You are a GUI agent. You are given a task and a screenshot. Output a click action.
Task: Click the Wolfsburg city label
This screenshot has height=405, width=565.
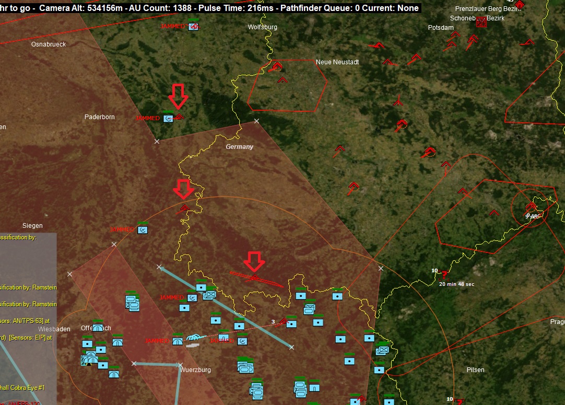click(x=262, y=27)
